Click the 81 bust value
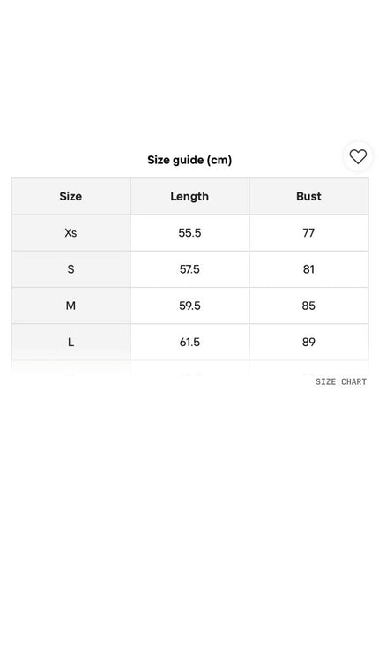 tap(308, 269)
